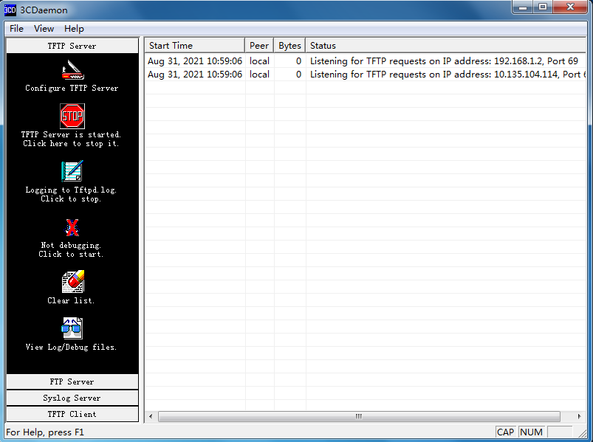Open the glasses View Log/Debug files icon
593x442 pixels.
point(72,328)
